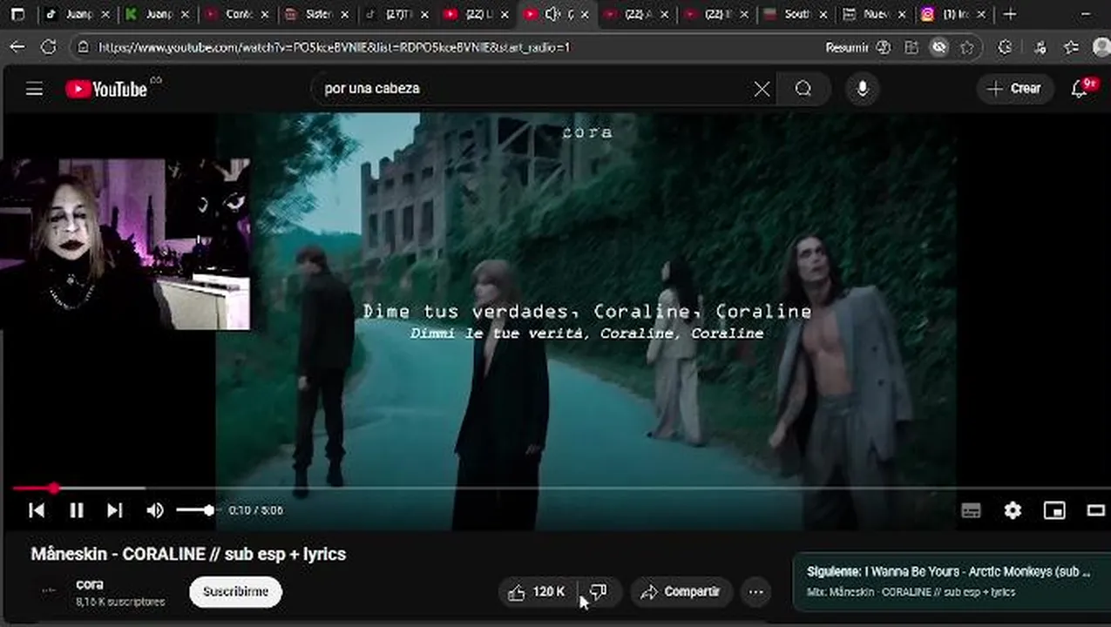Screen dimensions: 1111x627
Task: Skip to the previous video
Action: pyautogui.click(x=37, y=511)
